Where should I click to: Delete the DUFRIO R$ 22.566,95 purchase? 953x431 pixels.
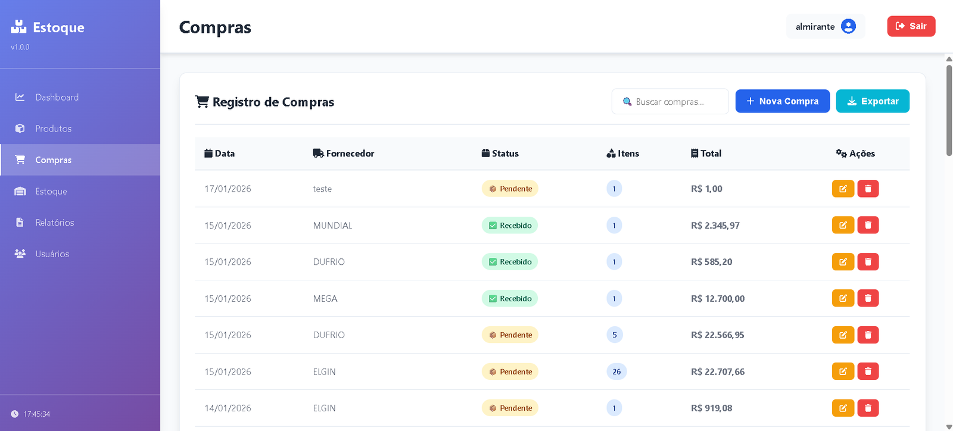(x=868, y=335)
